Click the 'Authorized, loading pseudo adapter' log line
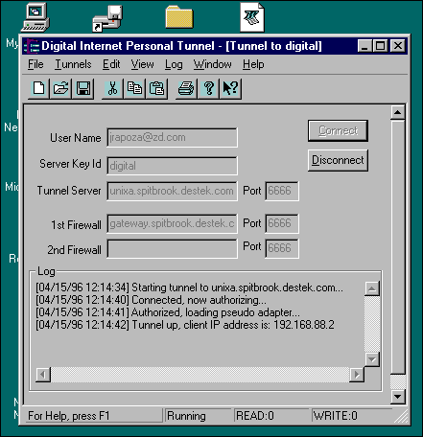 point(168,312)
